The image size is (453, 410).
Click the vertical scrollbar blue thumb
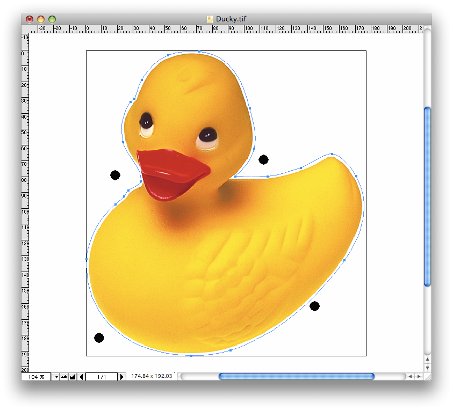click(427, 196)
